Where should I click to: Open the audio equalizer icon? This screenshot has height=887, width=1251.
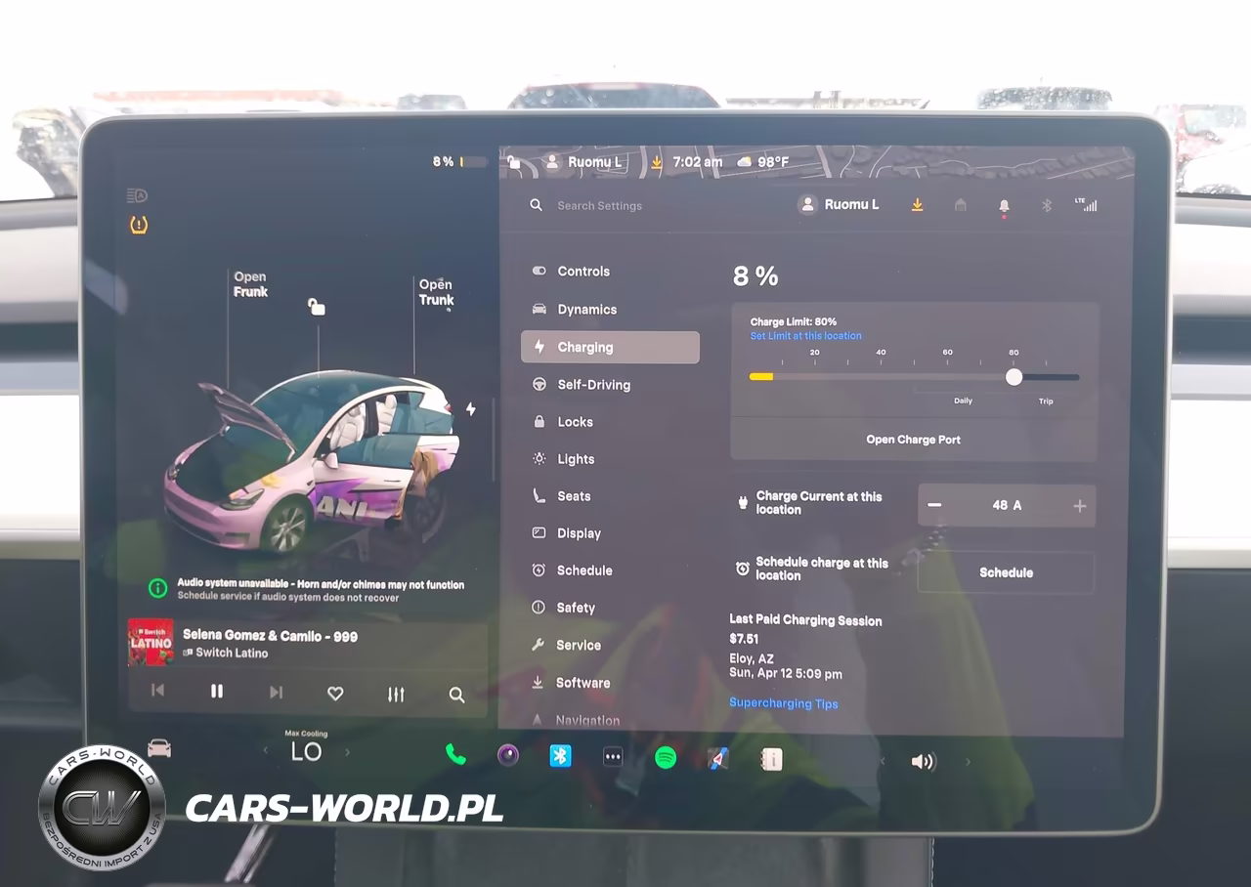(396, 694)
